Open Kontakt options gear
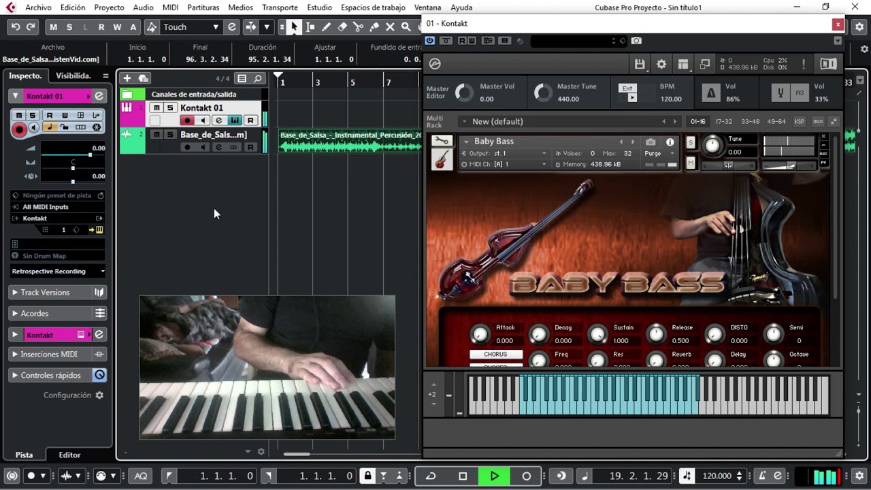 pos(661,64)
